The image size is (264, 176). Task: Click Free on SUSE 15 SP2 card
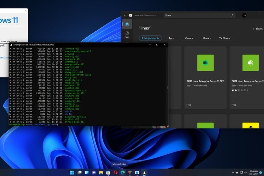pos(189,105)
